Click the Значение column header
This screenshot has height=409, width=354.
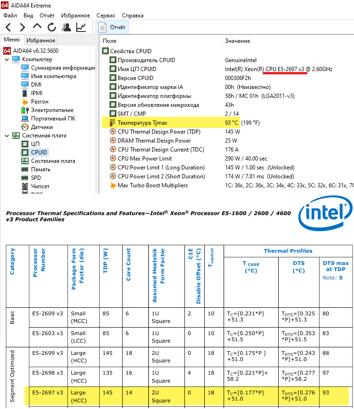pos(237,41)
